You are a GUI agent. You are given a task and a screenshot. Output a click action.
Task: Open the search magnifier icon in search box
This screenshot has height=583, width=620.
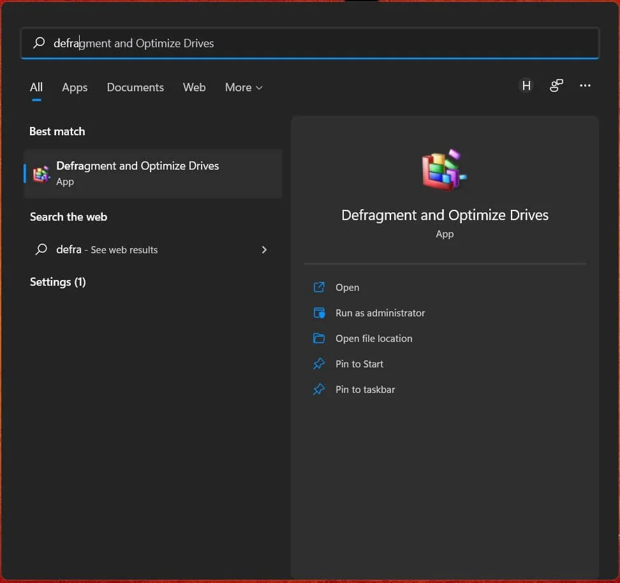click(x=38, y=43)
